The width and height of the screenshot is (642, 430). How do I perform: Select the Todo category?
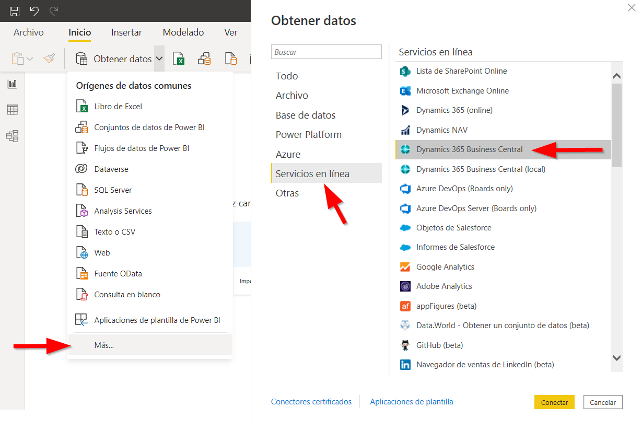coord(326,76)
